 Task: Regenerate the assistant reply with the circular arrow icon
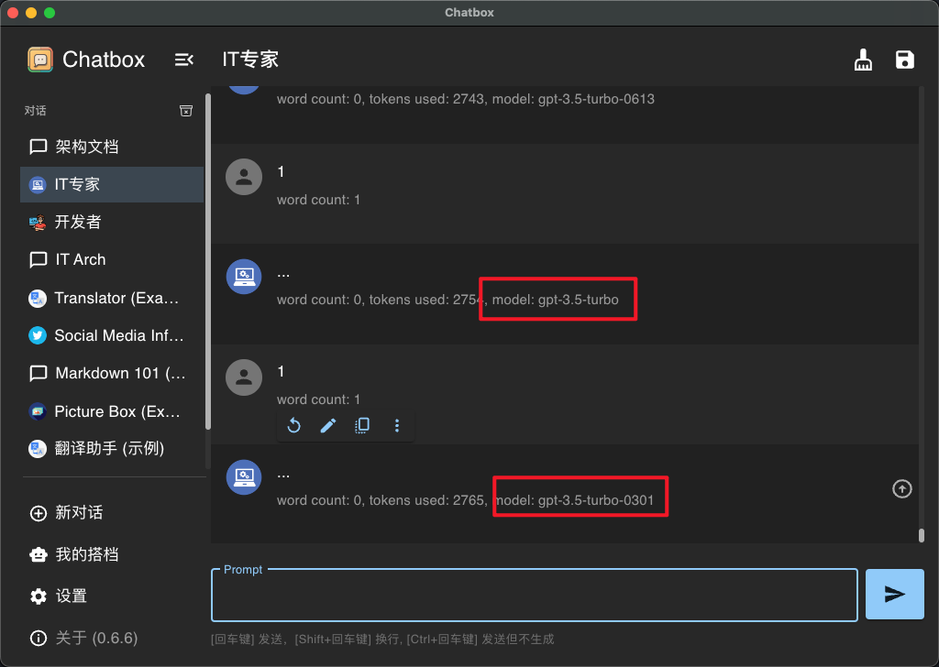pyautogui.click(x=292, y=425)
